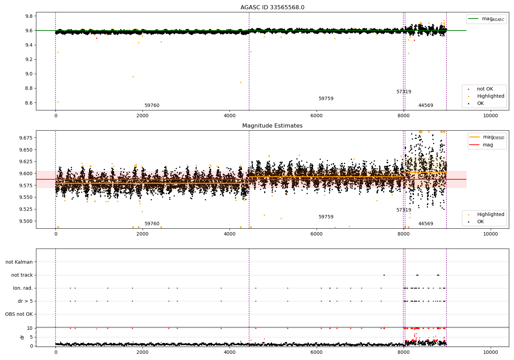Image resolution: width=514 pixels, height=360 pixels.
Task: Click the 9.650 y-axis tick label
Action: [x=26, y=150]
